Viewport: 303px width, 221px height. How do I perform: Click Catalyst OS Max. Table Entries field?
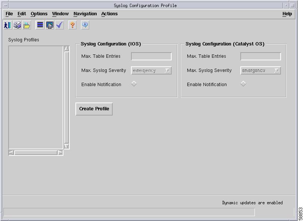point(260,56)
